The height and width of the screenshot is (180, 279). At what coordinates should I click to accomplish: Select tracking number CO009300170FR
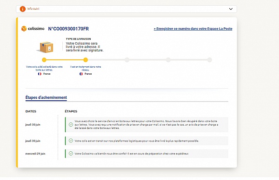tap(68, 29)
